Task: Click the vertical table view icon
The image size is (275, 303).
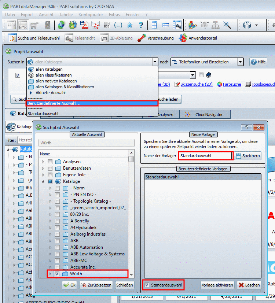Action: (154, 25)
